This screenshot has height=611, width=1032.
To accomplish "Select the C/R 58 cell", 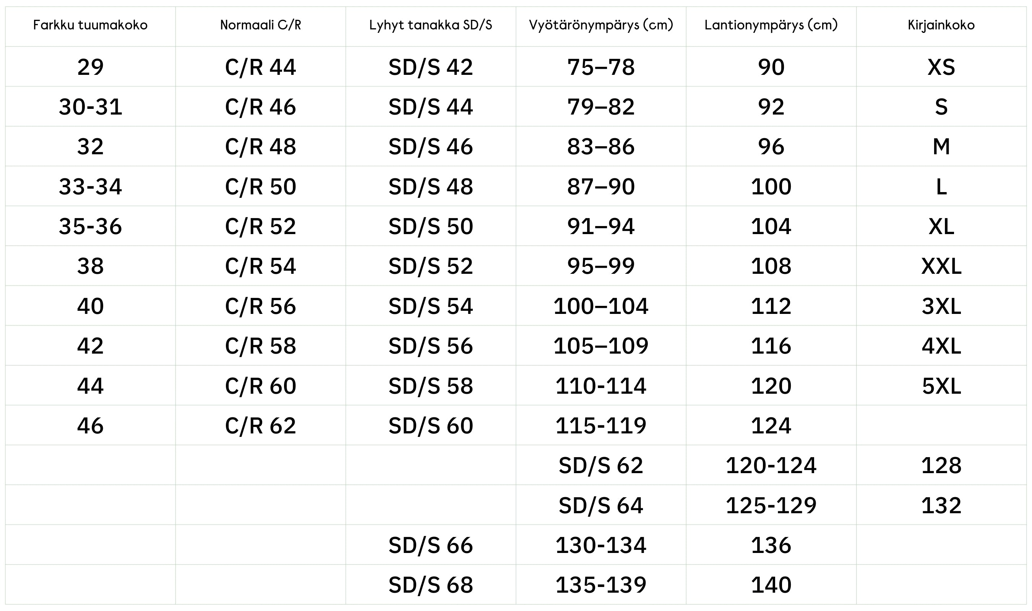I will click(x=260, y=346).
